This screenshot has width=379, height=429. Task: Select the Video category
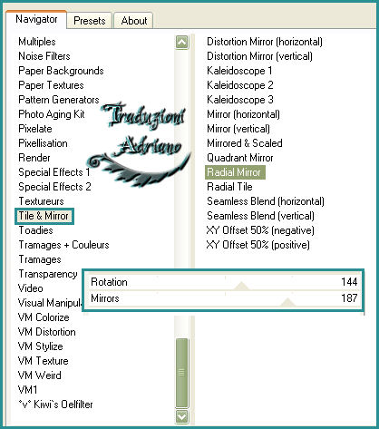coord(31,288)
